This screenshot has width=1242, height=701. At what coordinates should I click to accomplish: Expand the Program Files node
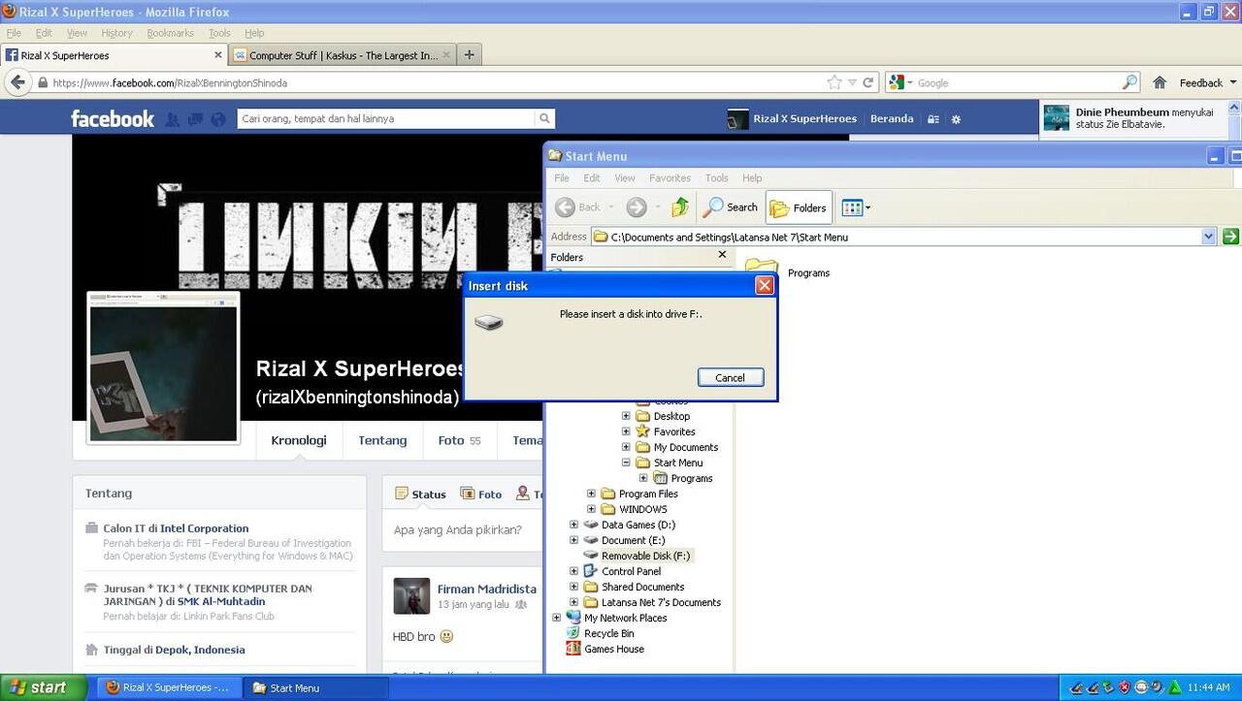pyautogui.click(x=591, y=494)
